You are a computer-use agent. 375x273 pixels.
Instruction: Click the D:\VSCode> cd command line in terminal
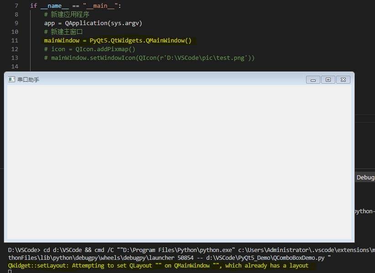(x=191, y=250)
